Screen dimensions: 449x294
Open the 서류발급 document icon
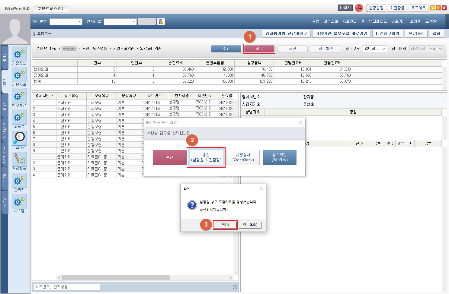pyautogui.click(x=19, y=159)
